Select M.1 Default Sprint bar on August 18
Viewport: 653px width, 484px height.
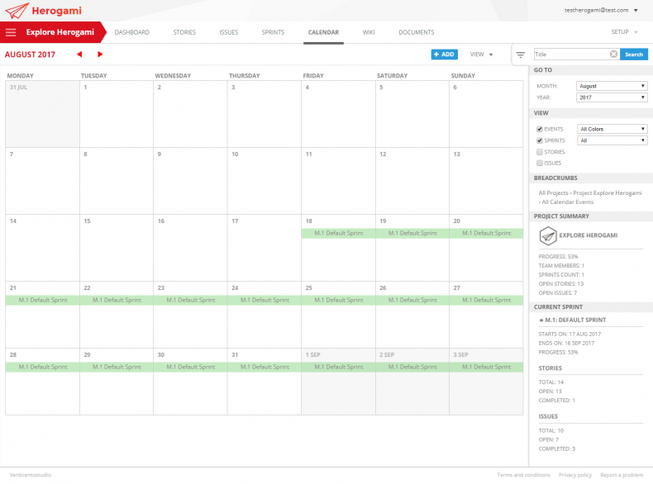click(x=338, y=233)
